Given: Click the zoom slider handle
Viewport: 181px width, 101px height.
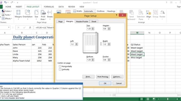Looking at the screenshot, I should click(168, 99).
